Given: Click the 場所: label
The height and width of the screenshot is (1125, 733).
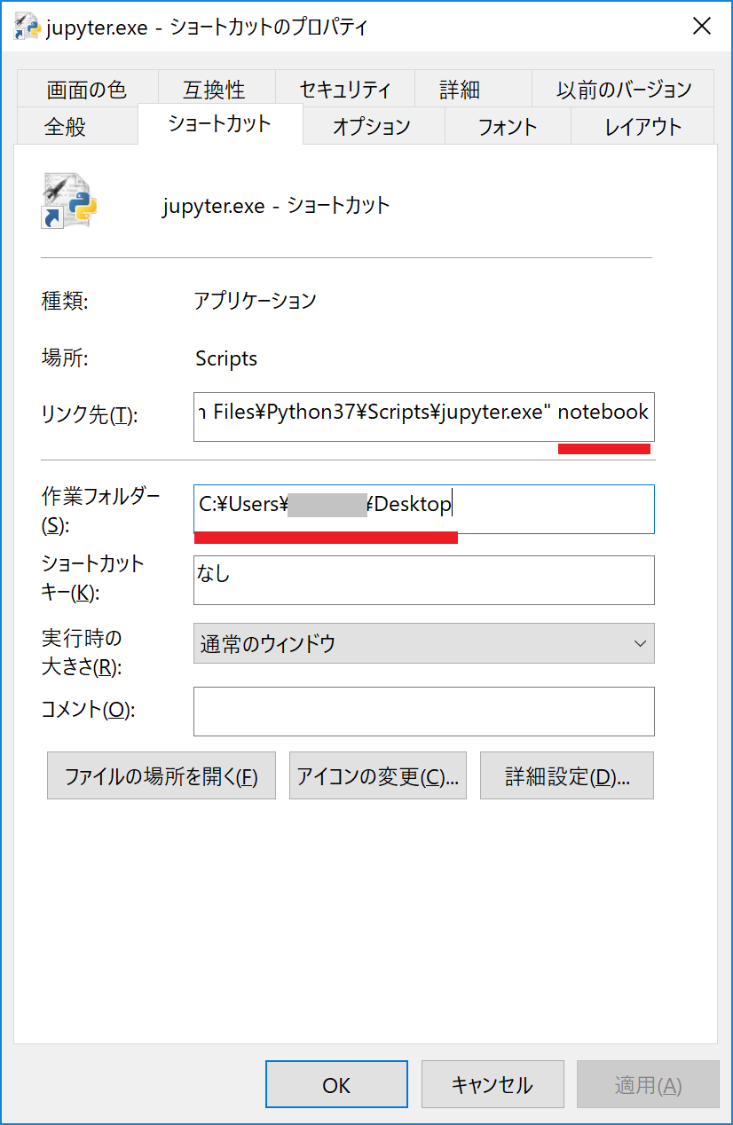Looking at the screenshot, I should coord(65,358).
